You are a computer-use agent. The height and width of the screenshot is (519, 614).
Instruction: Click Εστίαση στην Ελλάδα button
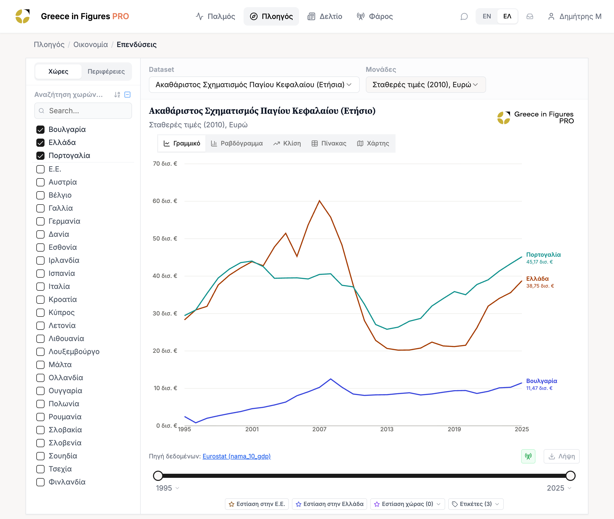[329, 504]
